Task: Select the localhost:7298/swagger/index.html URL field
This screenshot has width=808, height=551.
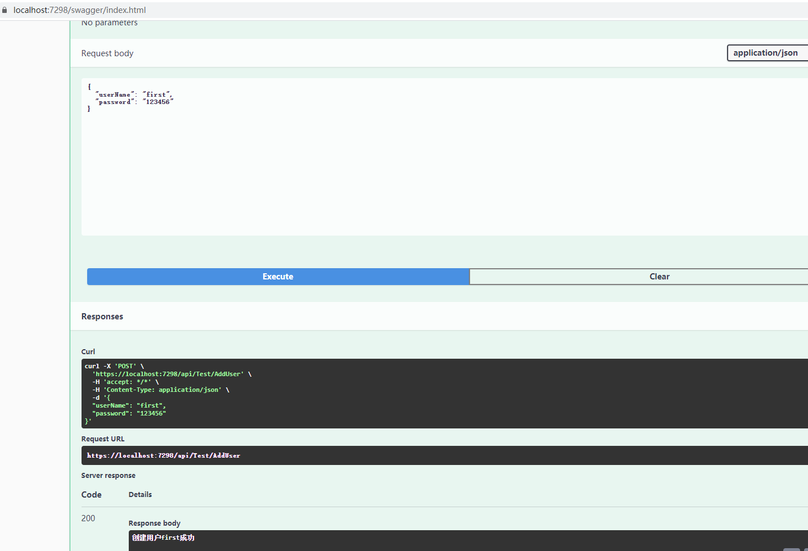Action: 79,10
